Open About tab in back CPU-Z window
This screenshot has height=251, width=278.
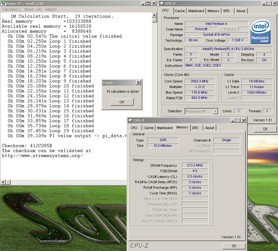(240, 11)
